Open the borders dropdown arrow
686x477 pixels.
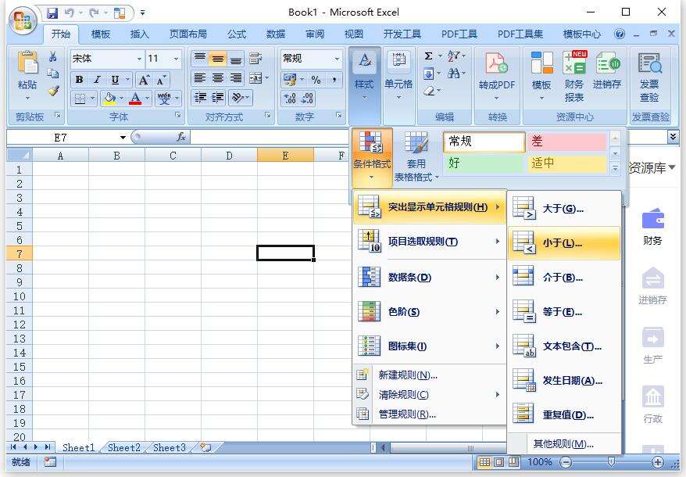pos(92,98)
